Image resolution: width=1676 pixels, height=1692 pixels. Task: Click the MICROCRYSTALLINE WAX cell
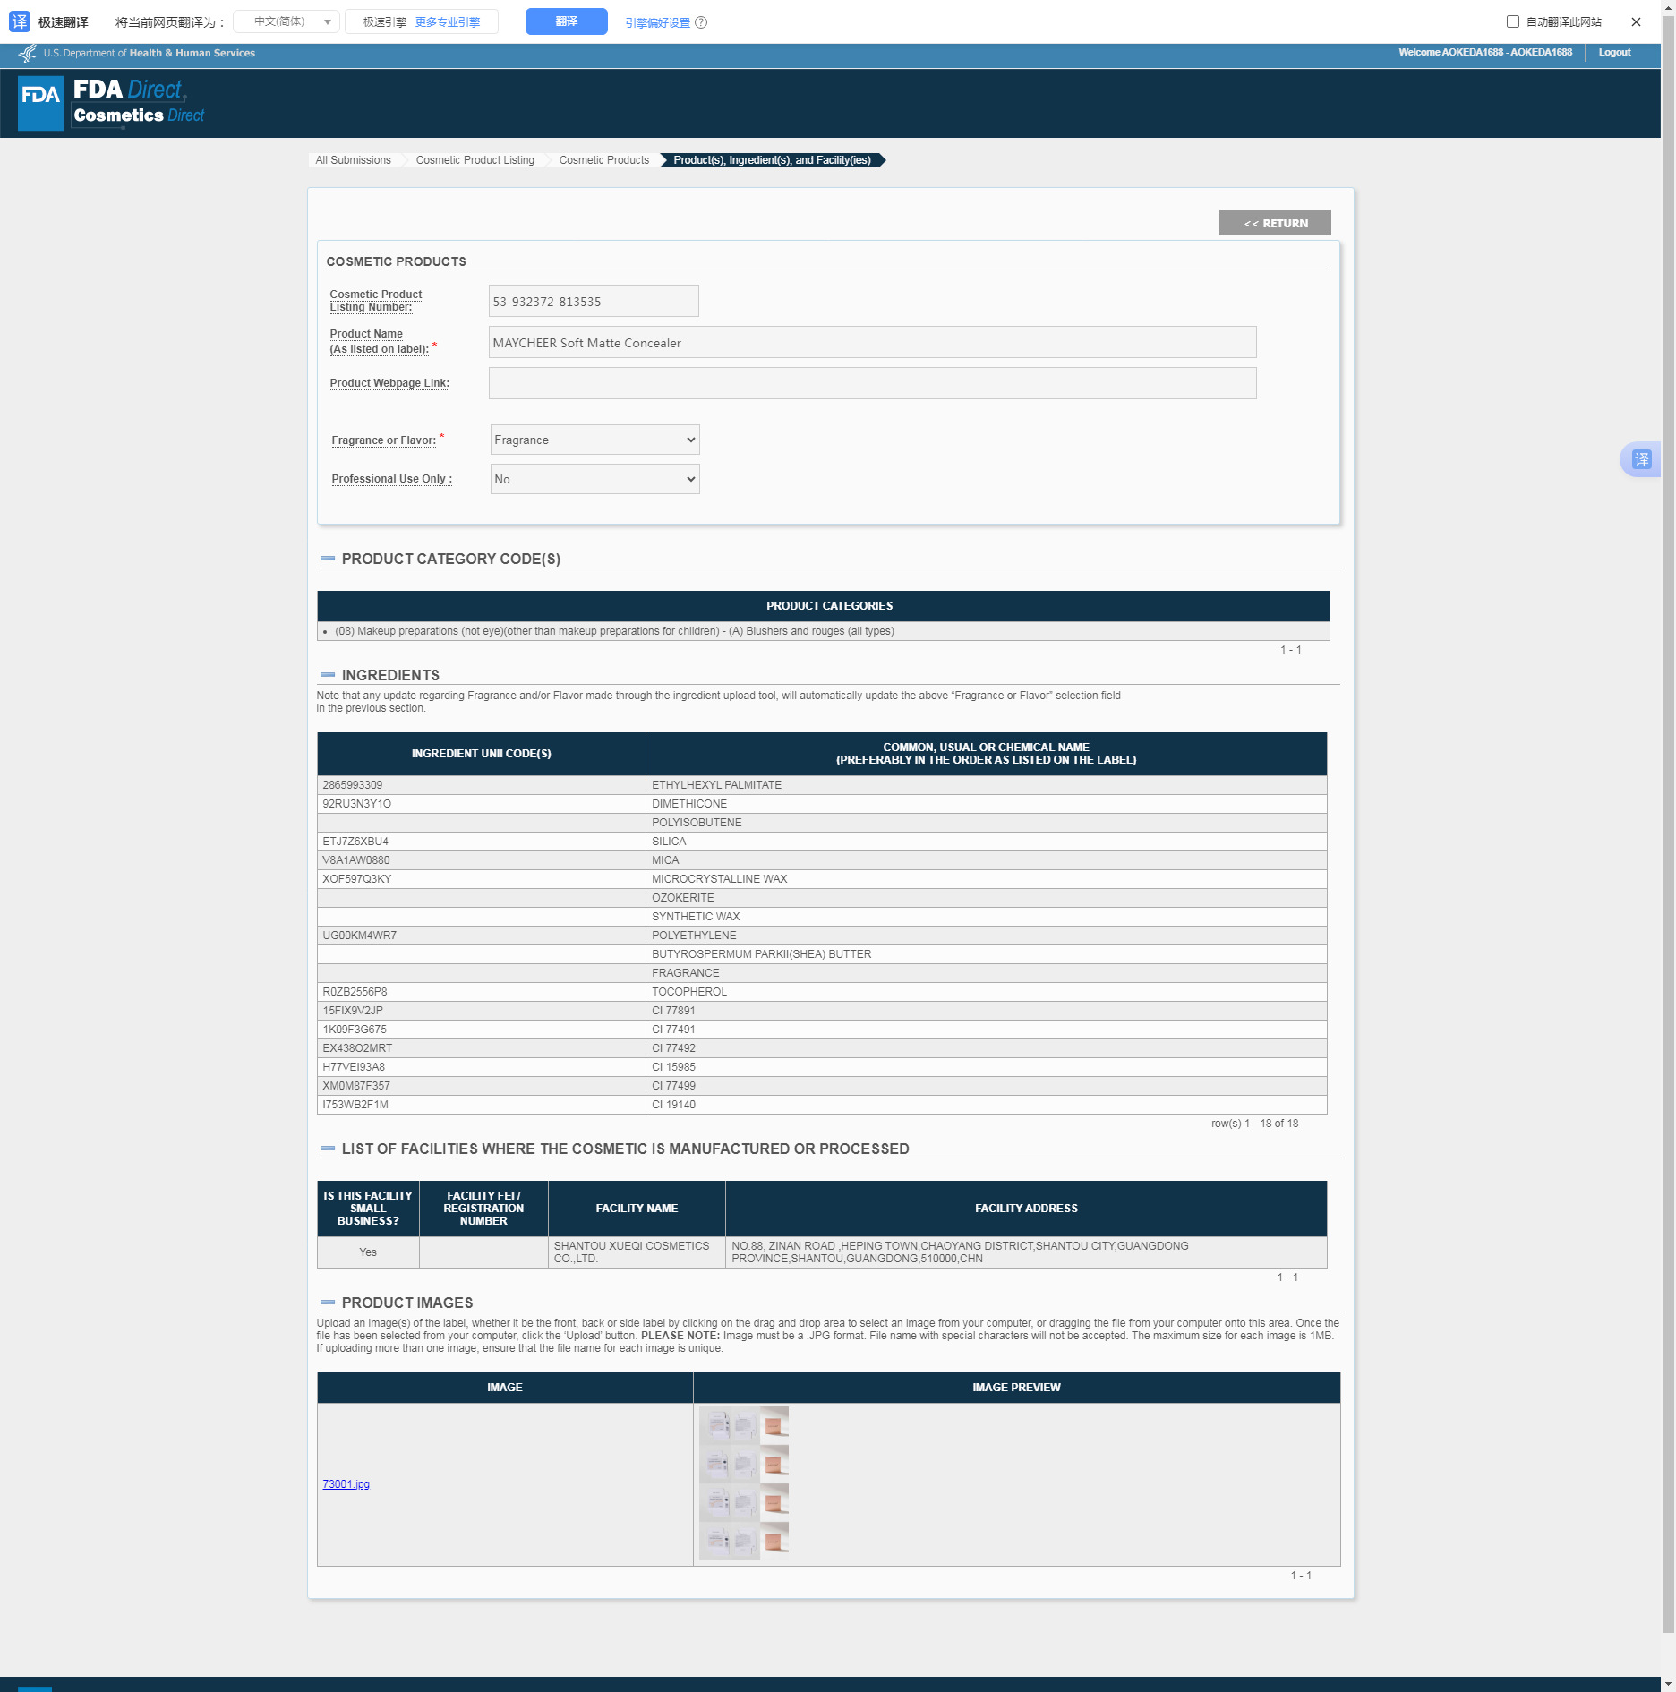pyautogui.click(x=986, y=879)
